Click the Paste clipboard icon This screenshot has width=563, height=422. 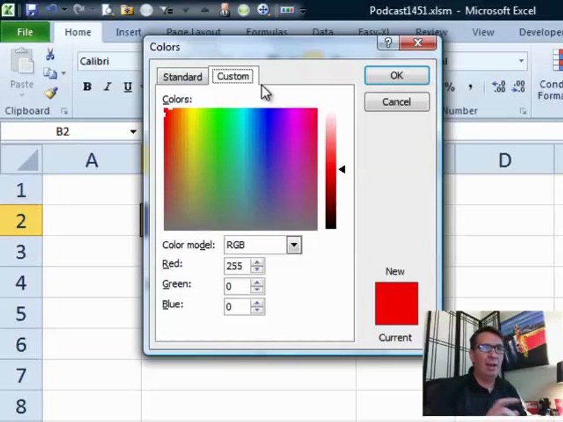[x=22, y=62]
